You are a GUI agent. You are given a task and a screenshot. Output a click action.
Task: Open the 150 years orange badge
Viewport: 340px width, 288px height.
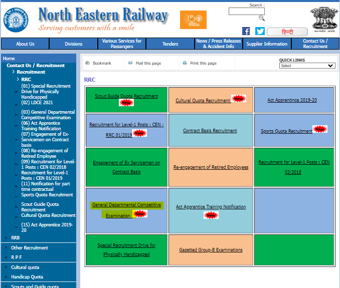193,20
